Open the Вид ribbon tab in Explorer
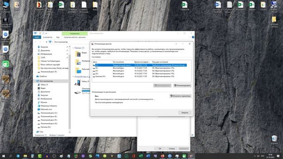This screenshot has width=283, height=159. 58,37
